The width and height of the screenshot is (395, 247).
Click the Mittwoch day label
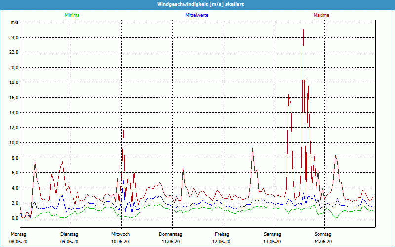[120, 234]
